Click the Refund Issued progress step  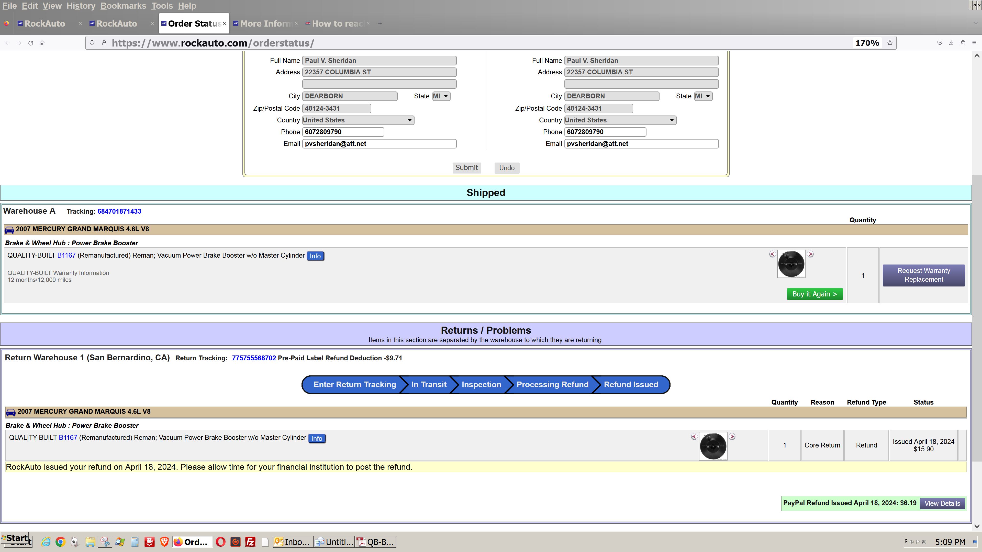tap(631, 385)
